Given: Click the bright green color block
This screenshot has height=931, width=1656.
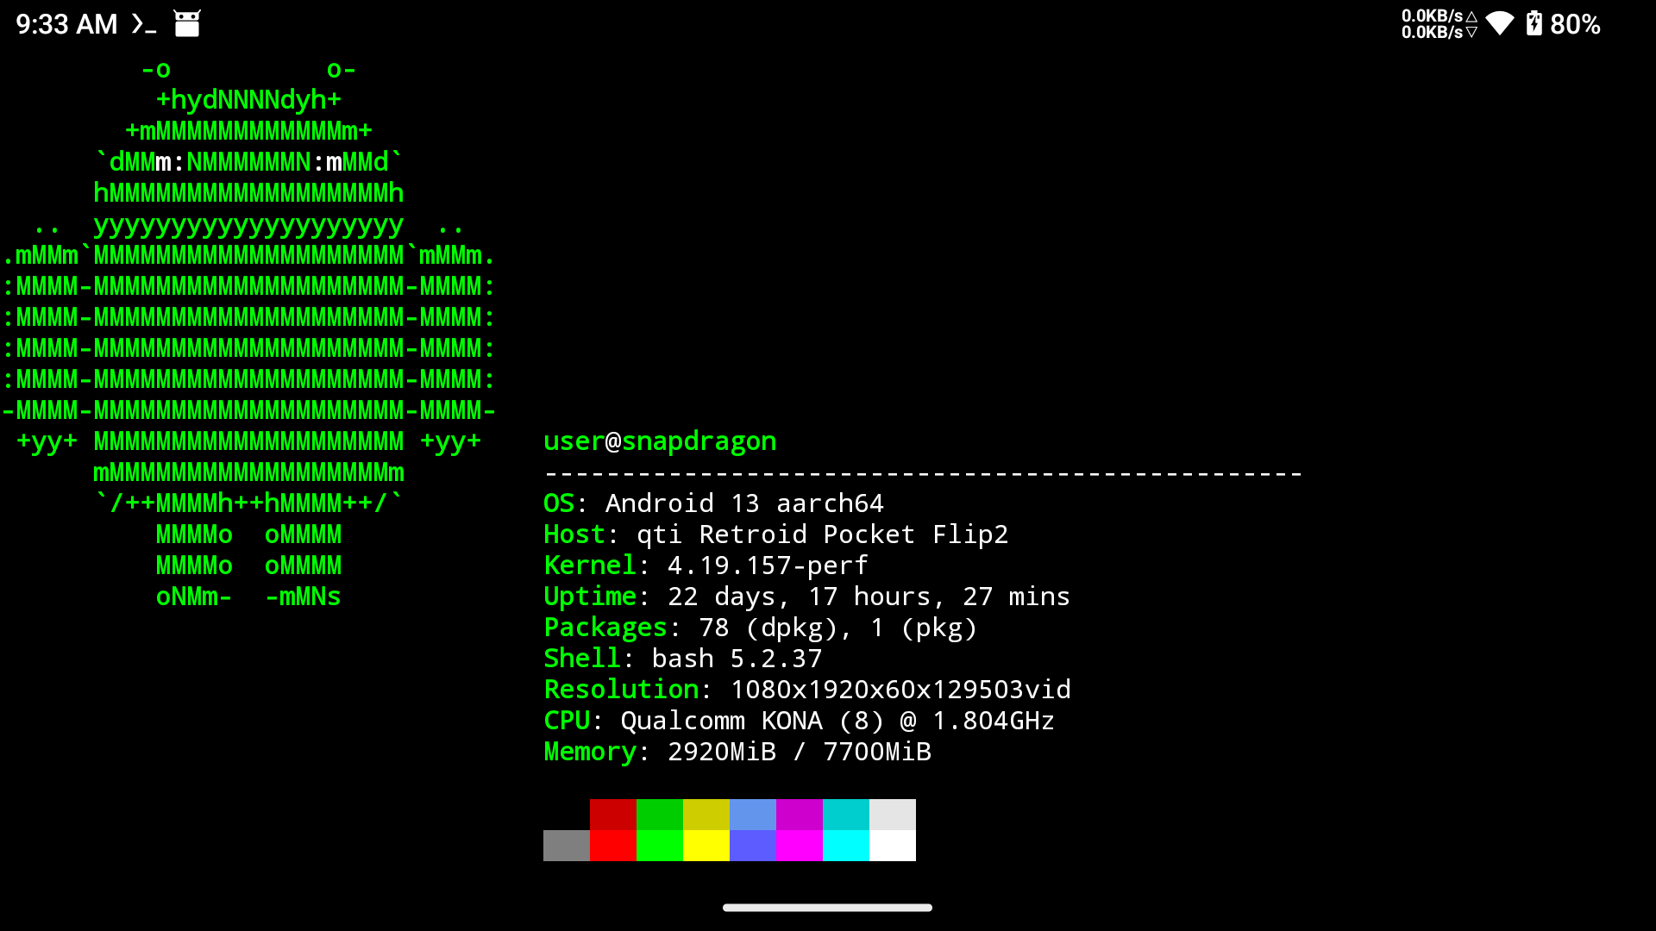Looking at the screenshot, I should tap(660, 846).
